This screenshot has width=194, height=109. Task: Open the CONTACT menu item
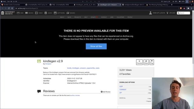[x=104, y=17]
